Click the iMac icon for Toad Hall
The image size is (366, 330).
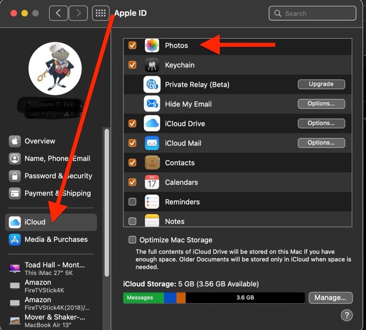tap(15, 268)
